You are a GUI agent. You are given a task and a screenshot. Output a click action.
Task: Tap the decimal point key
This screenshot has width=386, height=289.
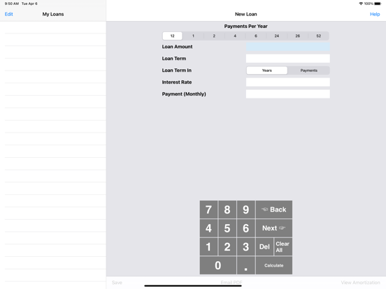click(246, 265)
